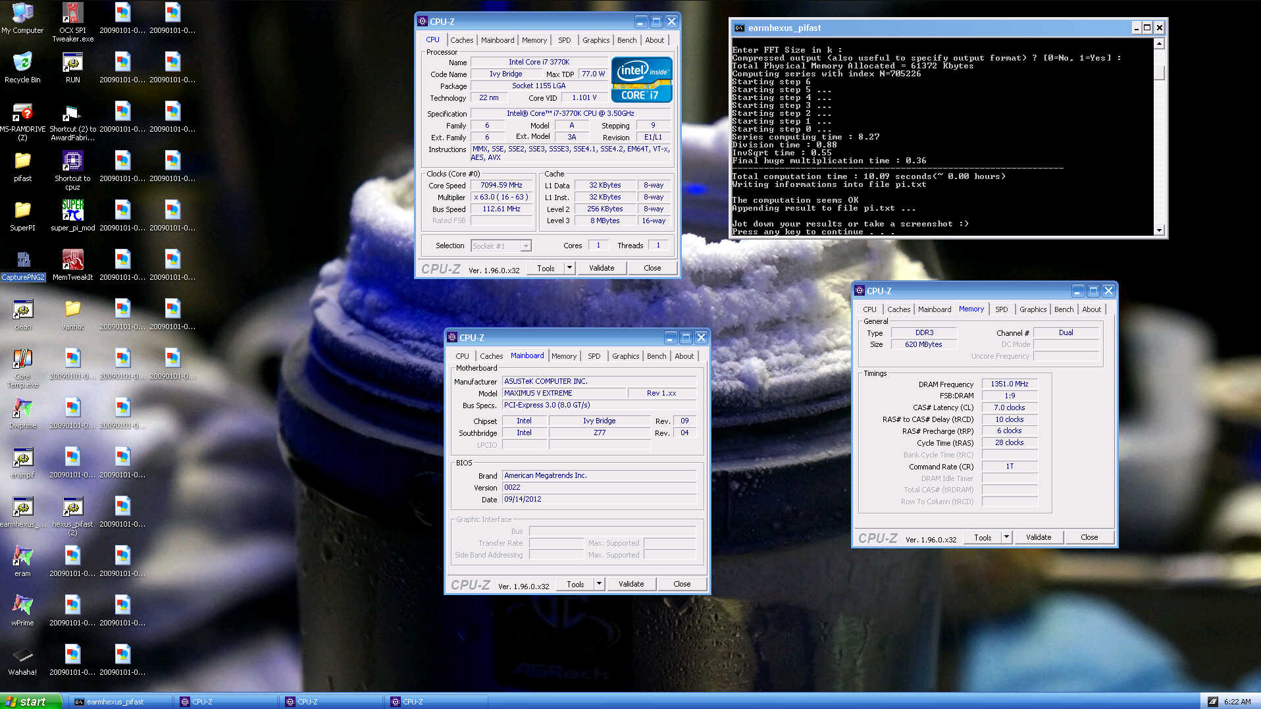Switch to earmhexus_pifast taskbar item
This screenshot has width=1261, height=709.
tap(119, 702)
